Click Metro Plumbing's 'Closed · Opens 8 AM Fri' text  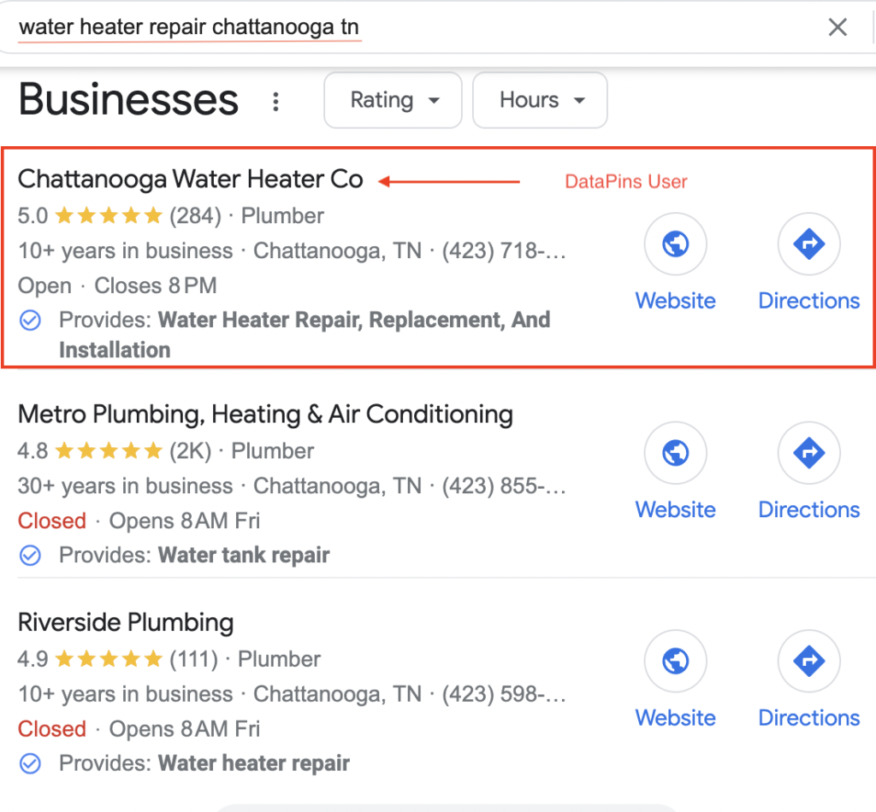139,521
